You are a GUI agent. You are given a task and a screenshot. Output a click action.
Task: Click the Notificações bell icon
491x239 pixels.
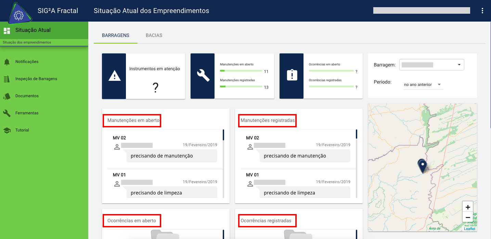click(x=7, y=62)
